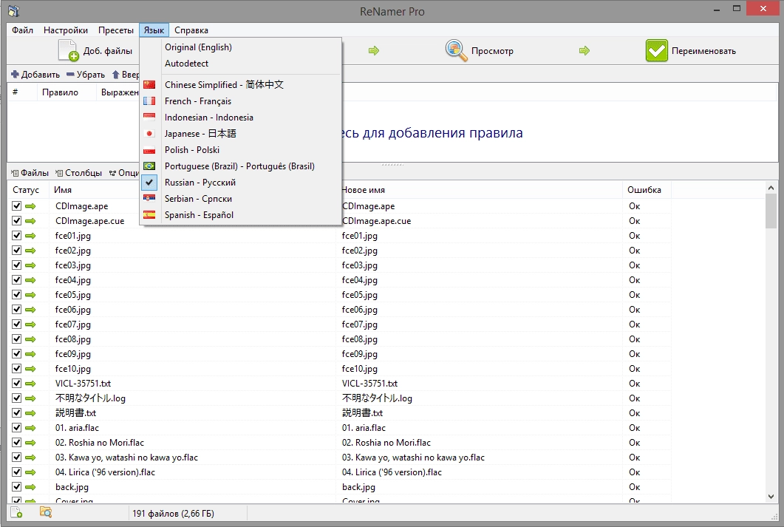Toggle checkbox for fce01.jpg
This screenshot has width=784, height=527.
16,236
